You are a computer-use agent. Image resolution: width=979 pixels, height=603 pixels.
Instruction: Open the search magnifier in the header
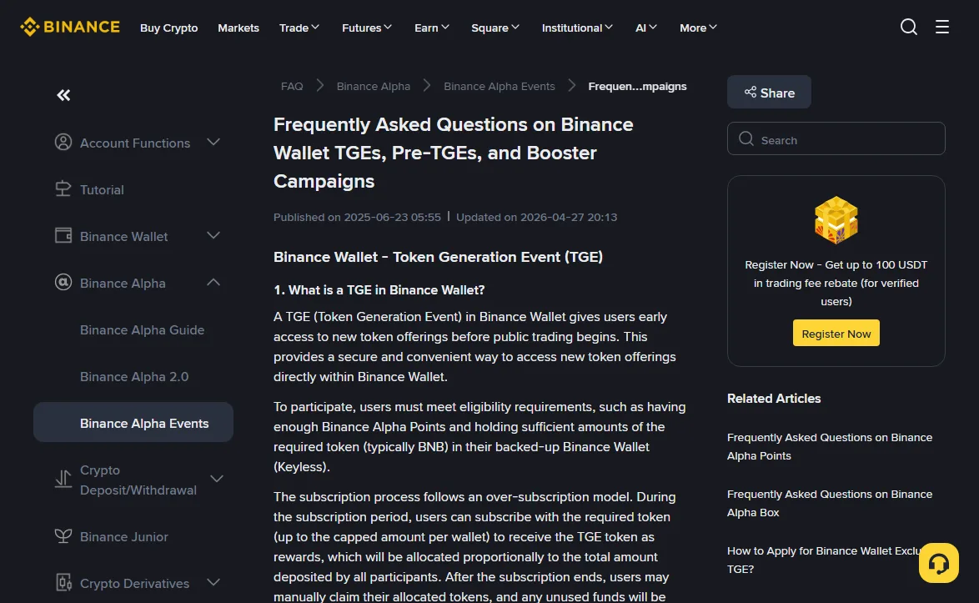908,27
